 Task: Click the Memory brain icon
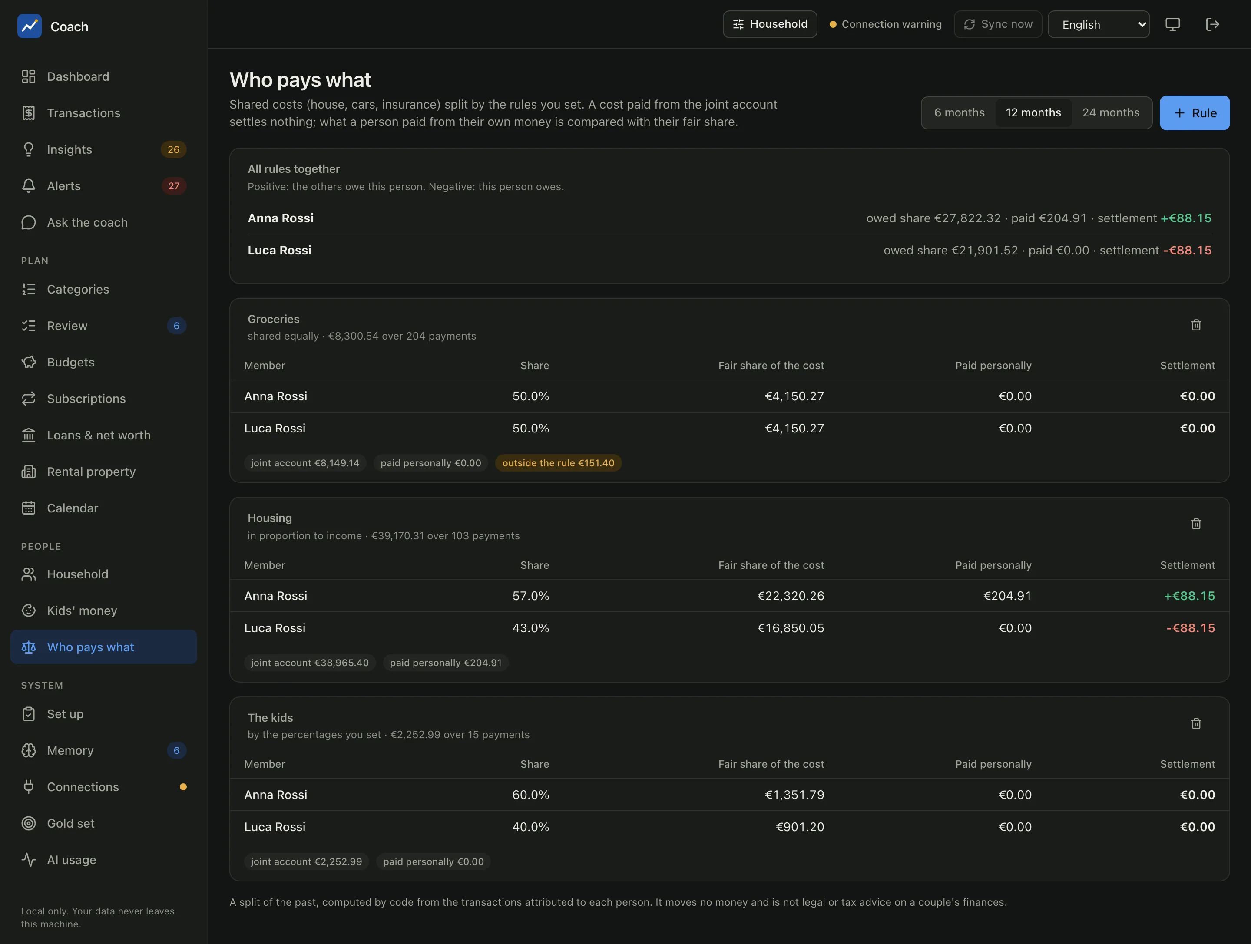29,750
